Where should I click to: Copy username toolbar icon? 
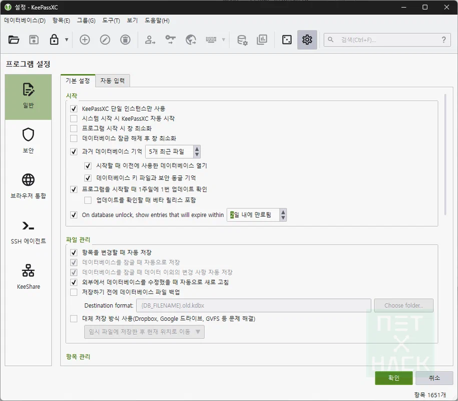pos(150,40)
